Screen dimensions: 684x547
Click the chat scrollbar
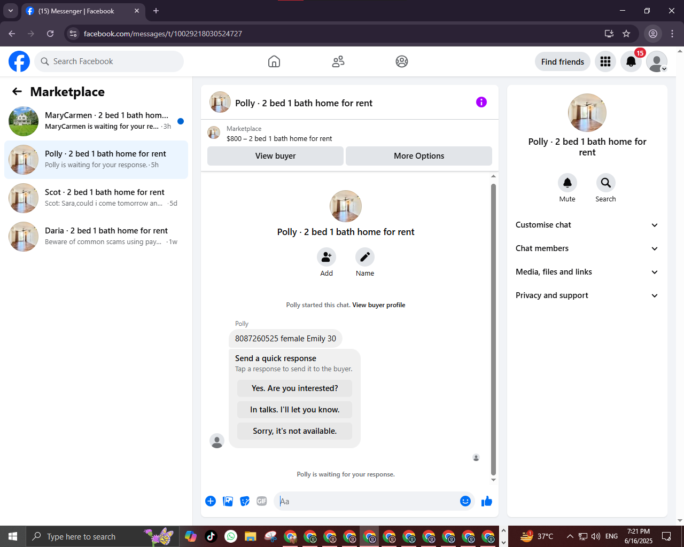click(493, 330)
